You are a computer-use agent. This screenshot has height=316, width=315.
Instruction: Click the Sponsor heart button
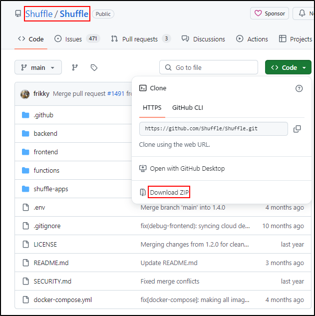click(270, 13)
